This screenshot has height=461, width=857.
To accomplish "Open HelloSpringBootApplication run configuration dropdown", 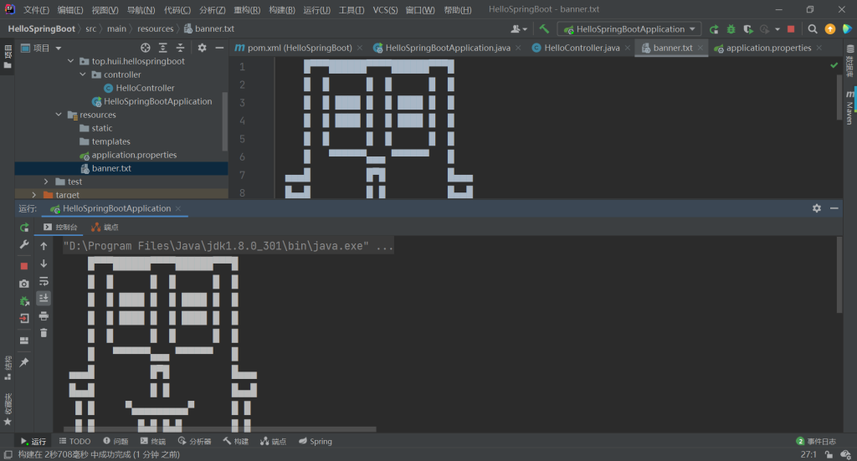I will pyautogui.click(x=630, y=28).
